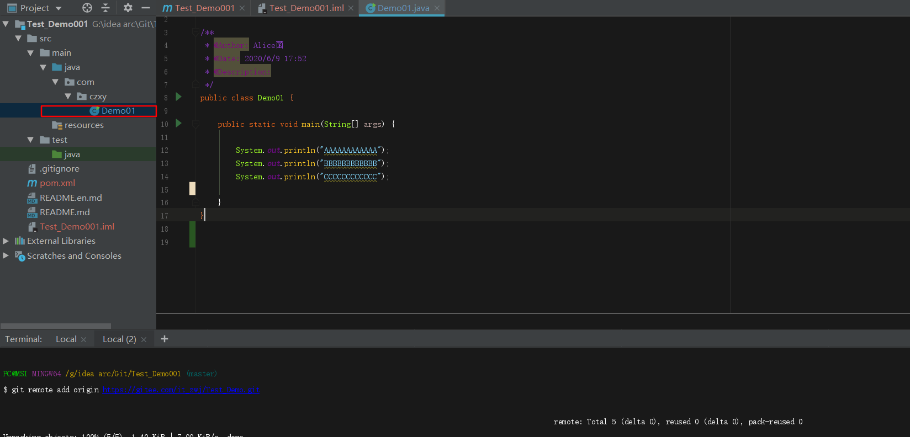Screen dimensions: 910x437
Task: Click the Terminal label in tool window
Action: [x=24, y=339]
